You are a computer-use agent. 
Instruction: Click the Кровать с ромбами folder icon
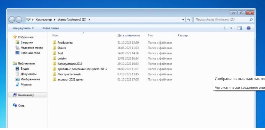tap(54, 69)
